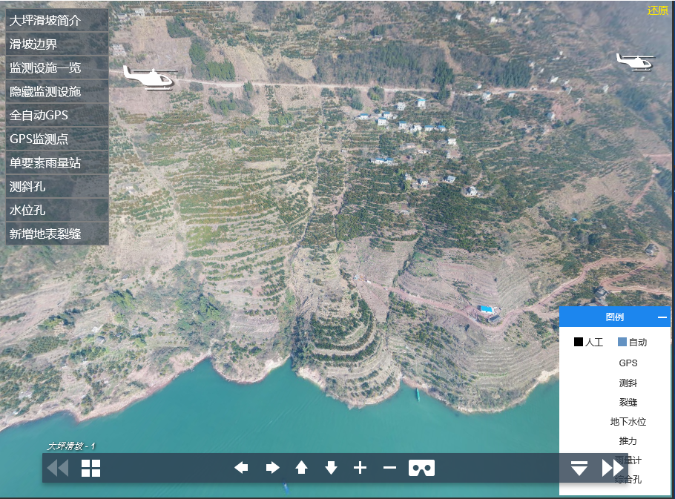Open the thumbnail grid view icon
Viewport: 675px width, 499px height.
90,468
